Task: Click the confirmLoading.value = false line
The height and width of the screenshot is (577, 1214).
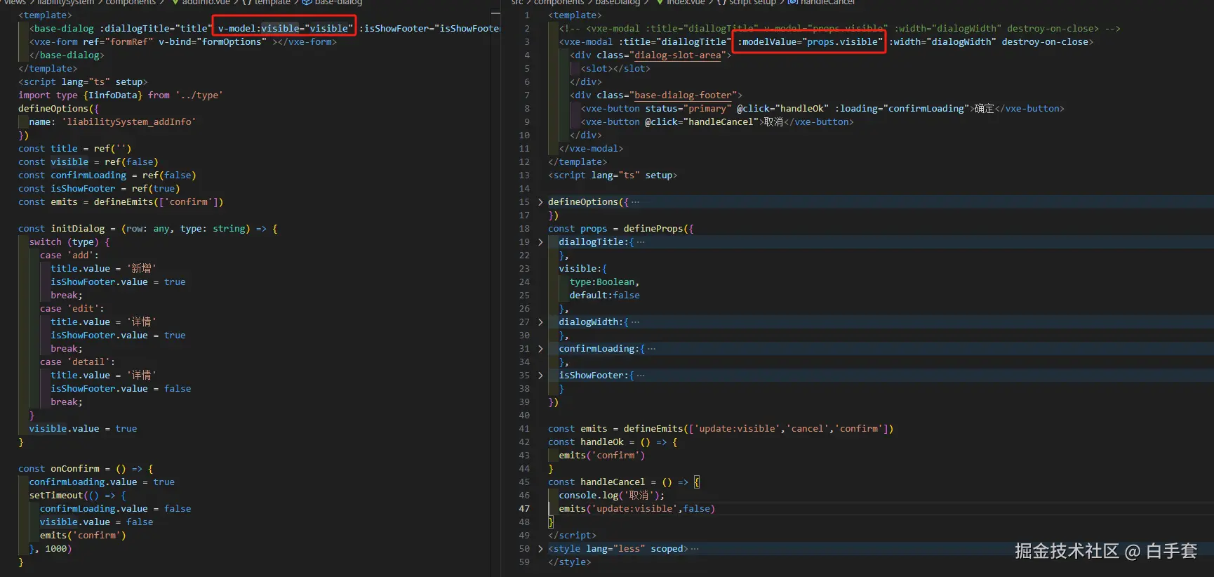Action: pos(115,509)
